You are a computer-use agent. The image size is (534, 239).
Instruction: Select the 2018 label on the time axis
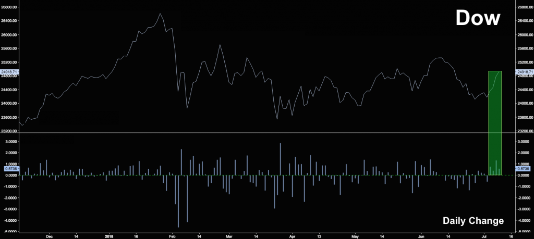108,235
